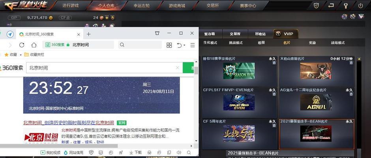Switch to VVIP tab
371x158 pixels.
point(286,34)
